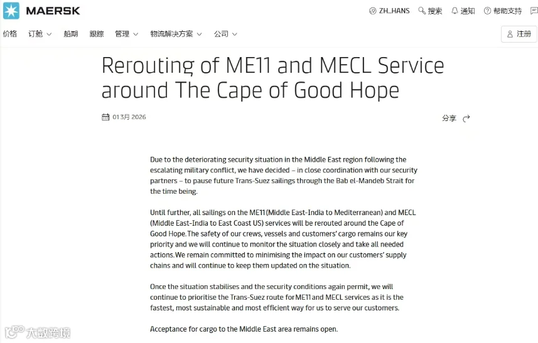The image size is (538, 343).
Task: Expand the 公司 dropdown menu
Action: (x=225, y=34)
